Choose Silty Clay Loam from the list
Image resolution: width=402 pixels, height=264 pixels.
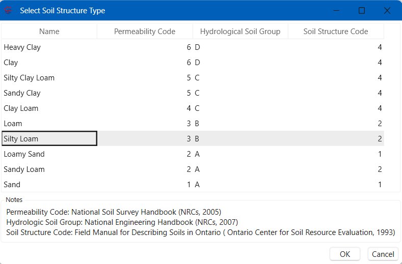click(193, 78)
